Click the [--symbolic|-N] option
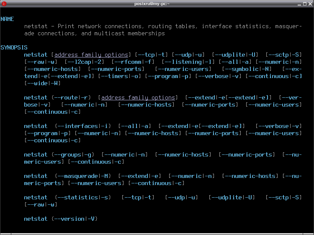 pos(247,69)
